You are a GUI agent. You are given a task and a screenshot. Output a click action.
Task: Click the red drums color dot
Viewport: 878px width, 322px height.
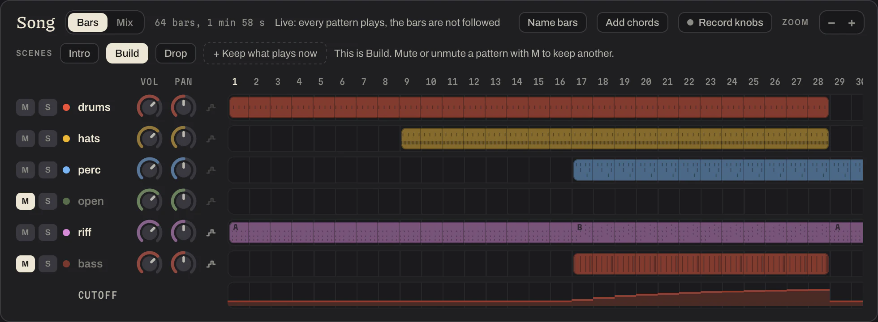[66, 107]
